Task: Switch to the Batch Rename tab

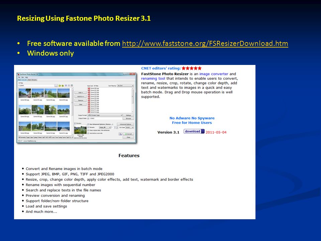Action: [x=32, y=80]
